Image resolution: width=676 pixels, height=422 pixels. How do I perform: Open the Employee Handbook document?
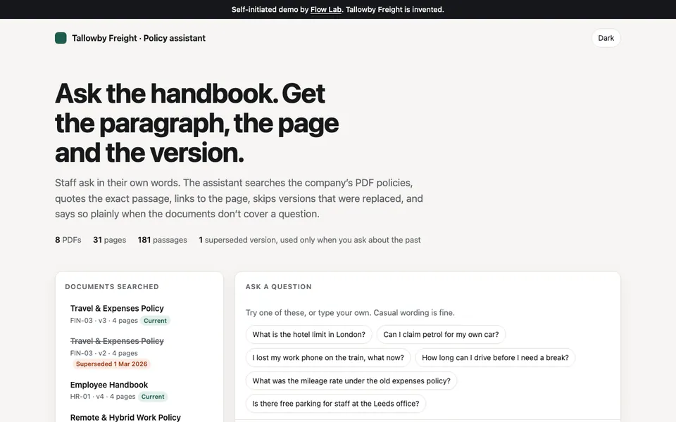point(109,385)
